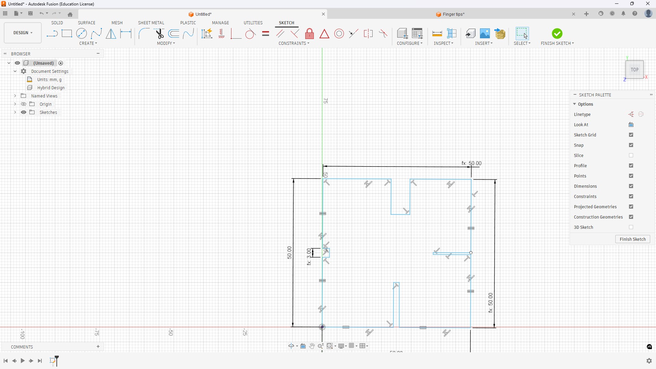The width and height of the screenshot is (656, 369).
Task: Enable the Slice checkbox
Action: 631,156
